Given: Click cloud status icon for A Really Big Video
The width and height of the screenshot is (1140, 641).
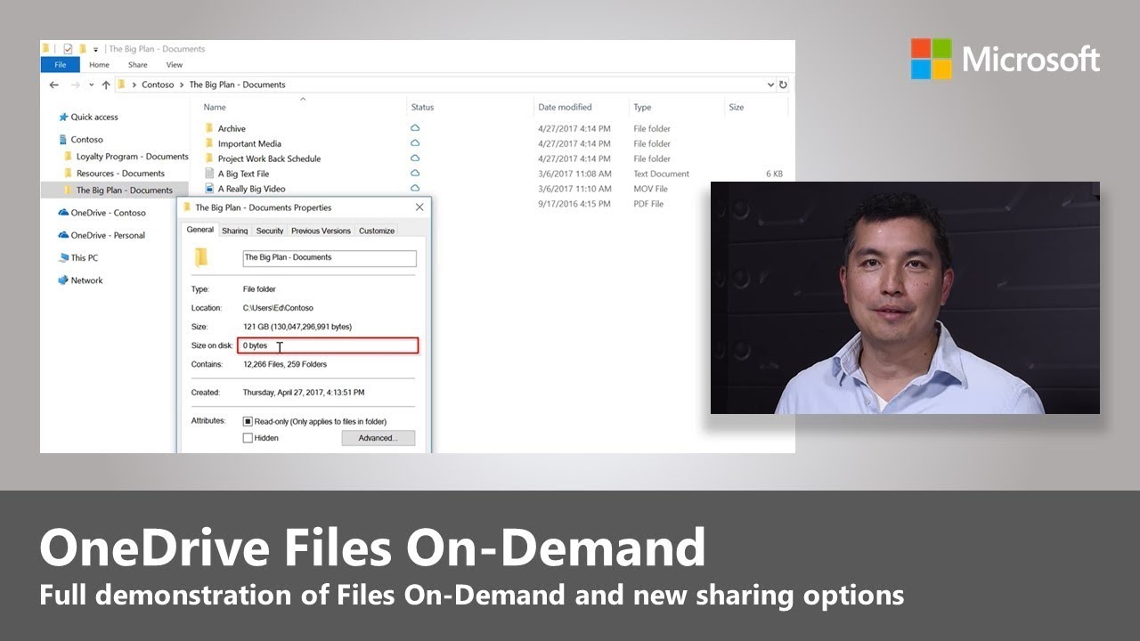Looking at the screenshot, I should point(415,189).
